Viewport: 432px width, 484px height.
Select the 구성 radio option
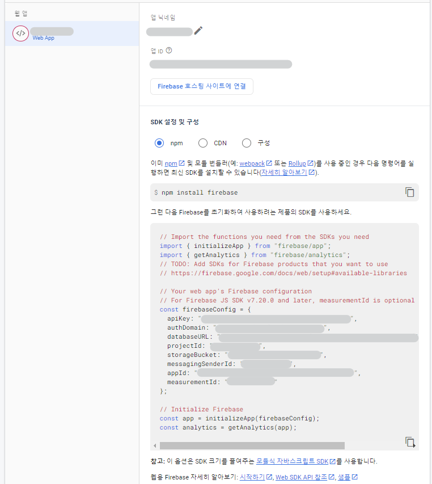247,143
